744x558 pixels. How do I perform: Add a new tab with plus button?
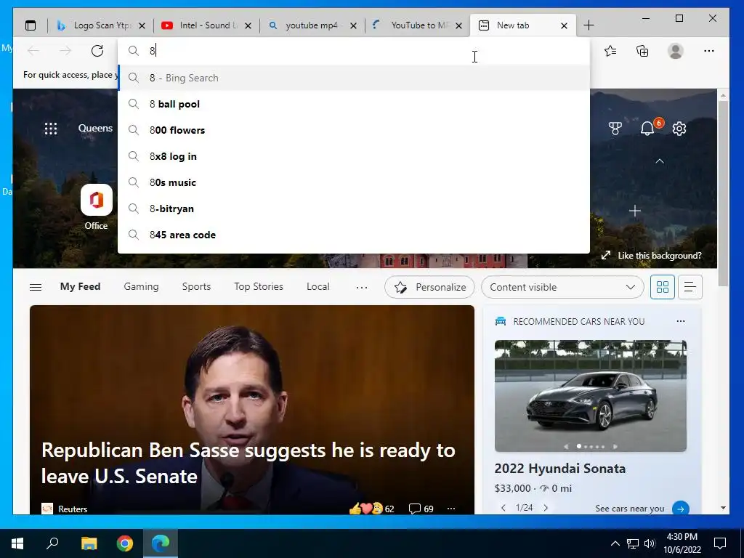pyautogui.click(x=589, y=25)
